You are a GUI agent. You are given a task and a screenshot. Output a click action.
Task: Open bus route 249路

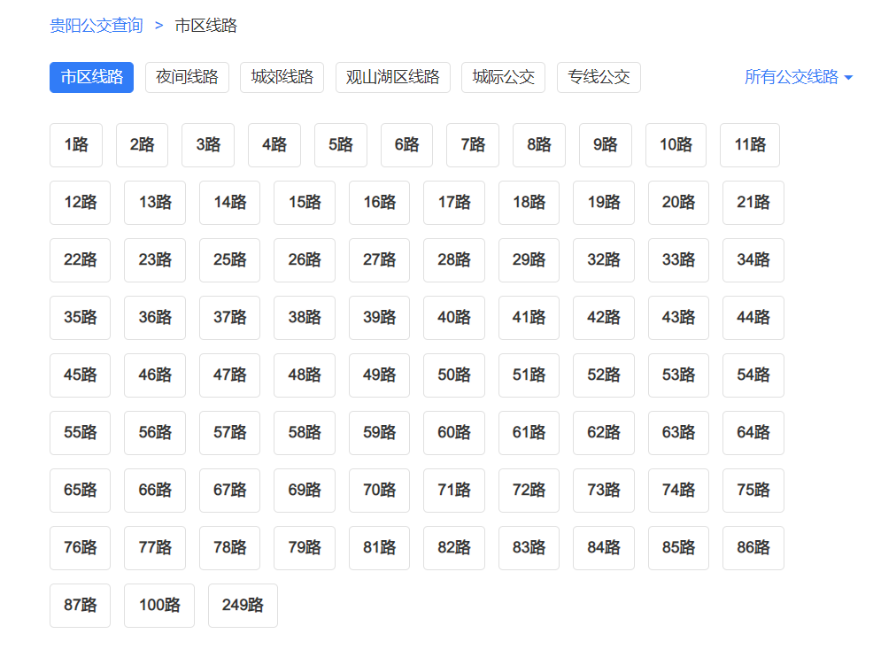pyautogui.click(x=243, y=606)
